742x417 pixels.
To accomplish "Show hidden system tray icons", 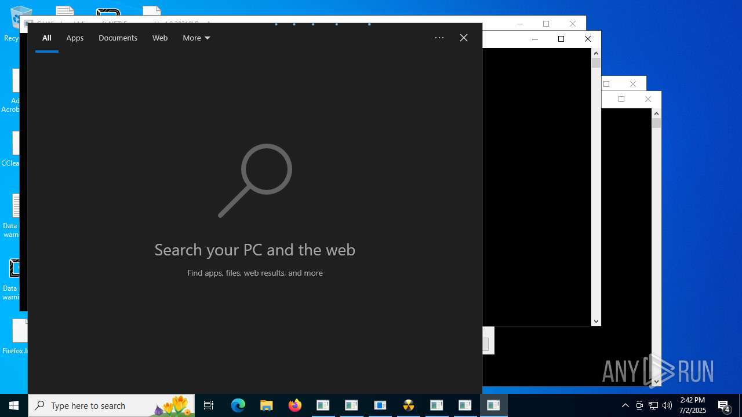I will (x=625, y=406).
